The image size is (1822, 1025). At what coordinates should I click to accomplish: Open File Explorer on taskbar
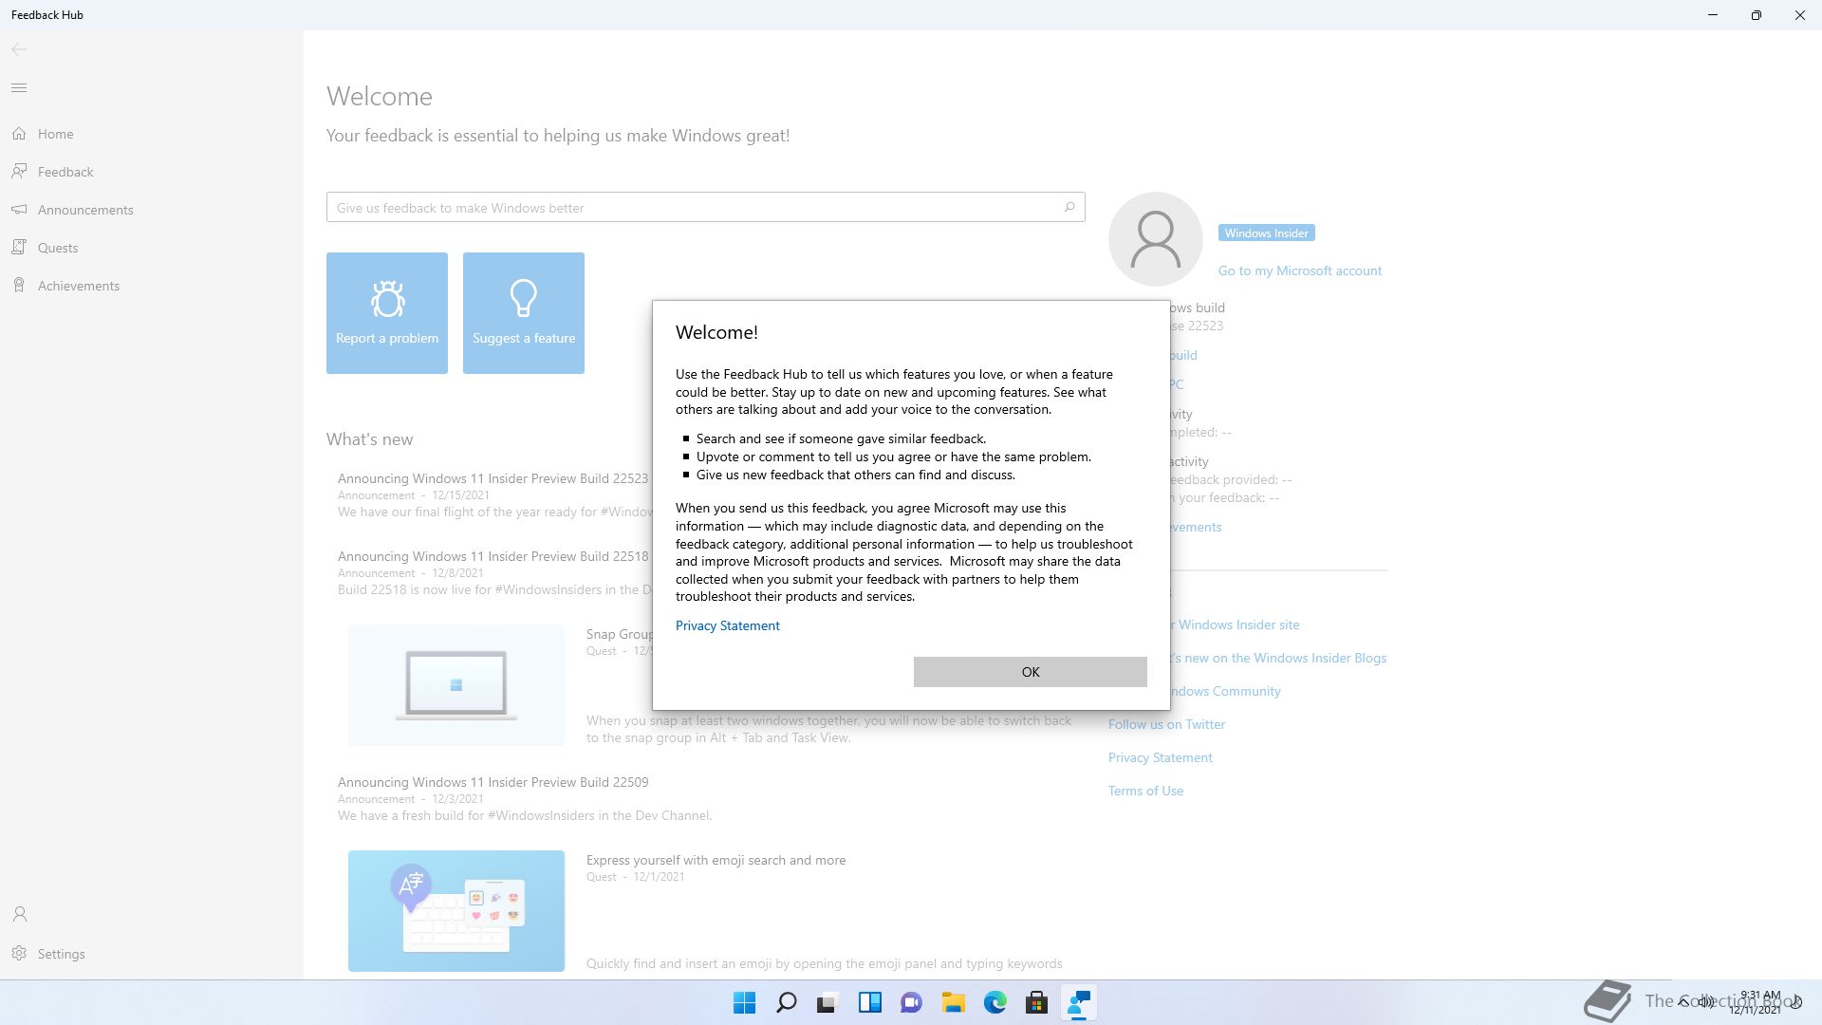[954, 1002]
